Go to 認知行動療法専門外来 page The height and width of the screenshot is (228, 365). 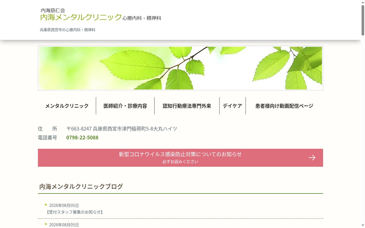coord(187,106)
